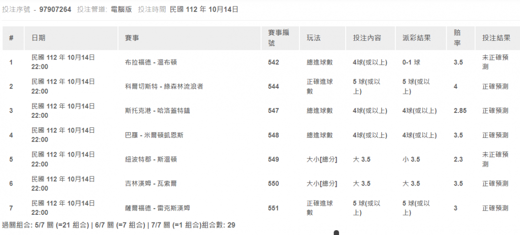Click payout result 0-1 球
This screenshot has width=520, height=235.
point(411,62)
